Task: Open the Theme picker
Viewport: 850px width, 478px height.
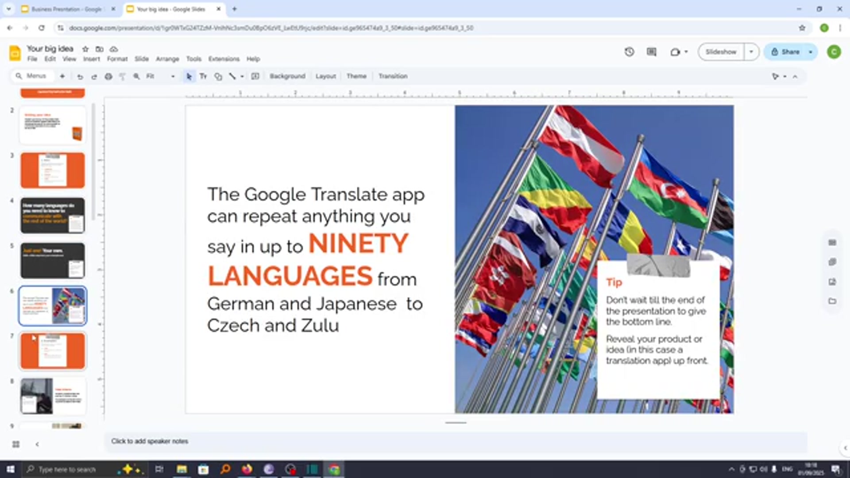Action: pyautogui.click(x=356, y=76)
